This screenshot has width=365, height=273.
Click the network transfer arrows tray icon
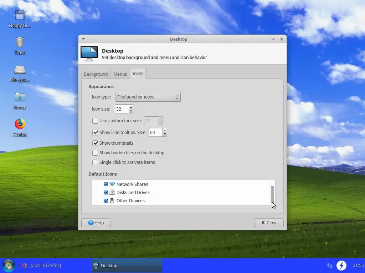(329, 266)
